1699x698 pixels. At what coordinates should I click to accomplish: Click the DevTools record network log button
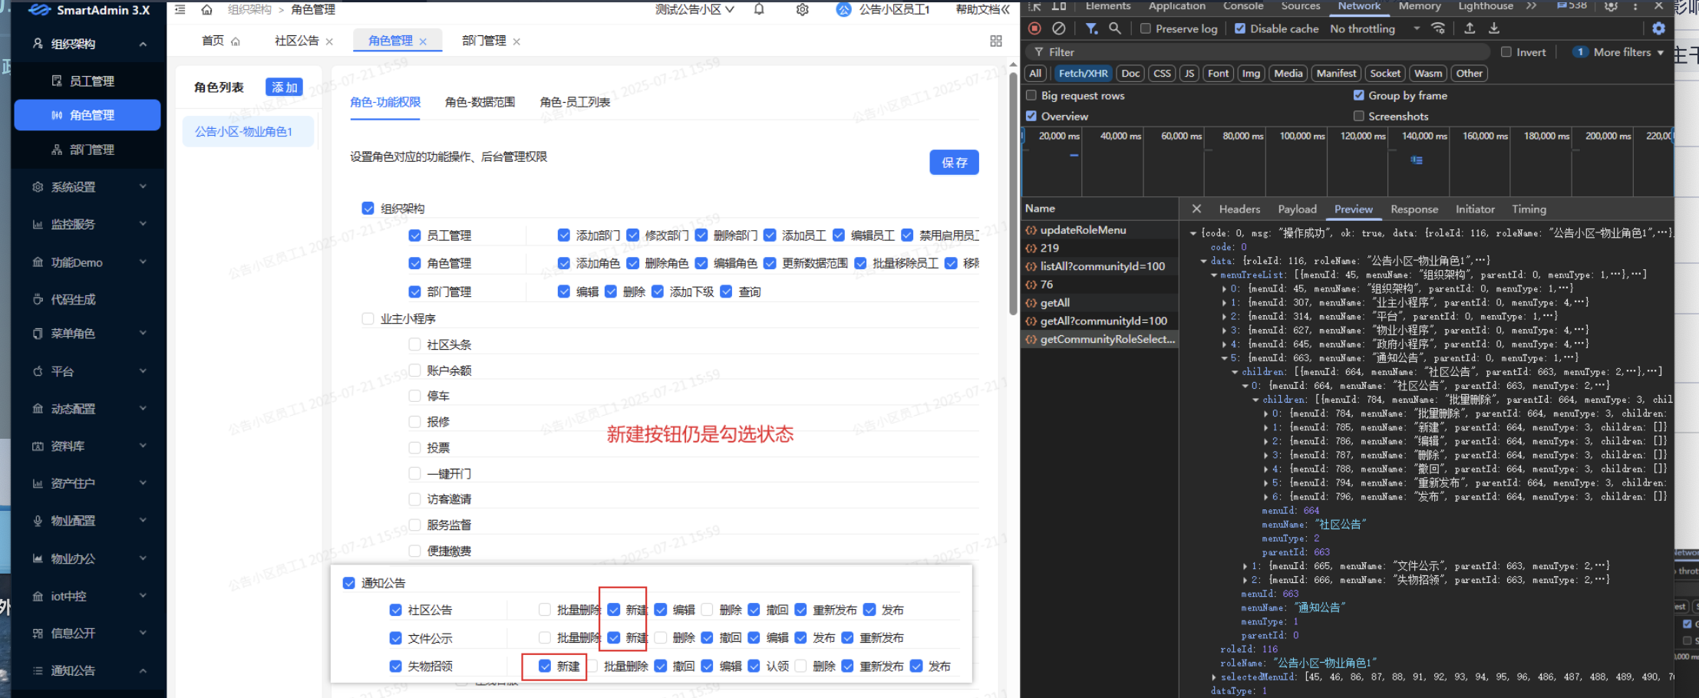pyautogui.click(x=1034, y=29)
